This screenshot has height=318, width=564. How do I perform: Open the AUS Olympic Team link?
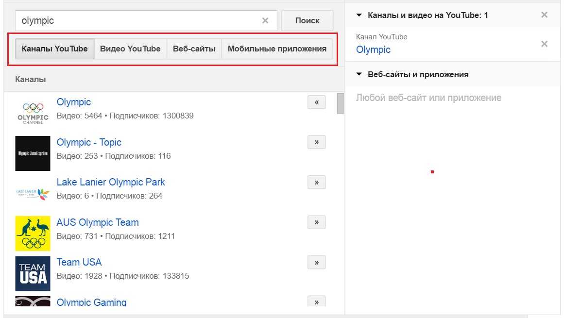click(98, 222)
